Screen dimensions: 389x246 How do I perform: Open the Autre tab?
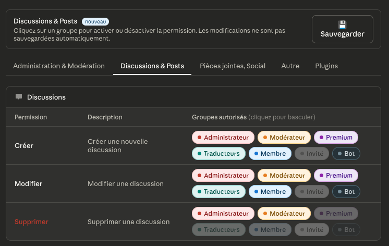[290, 66]
